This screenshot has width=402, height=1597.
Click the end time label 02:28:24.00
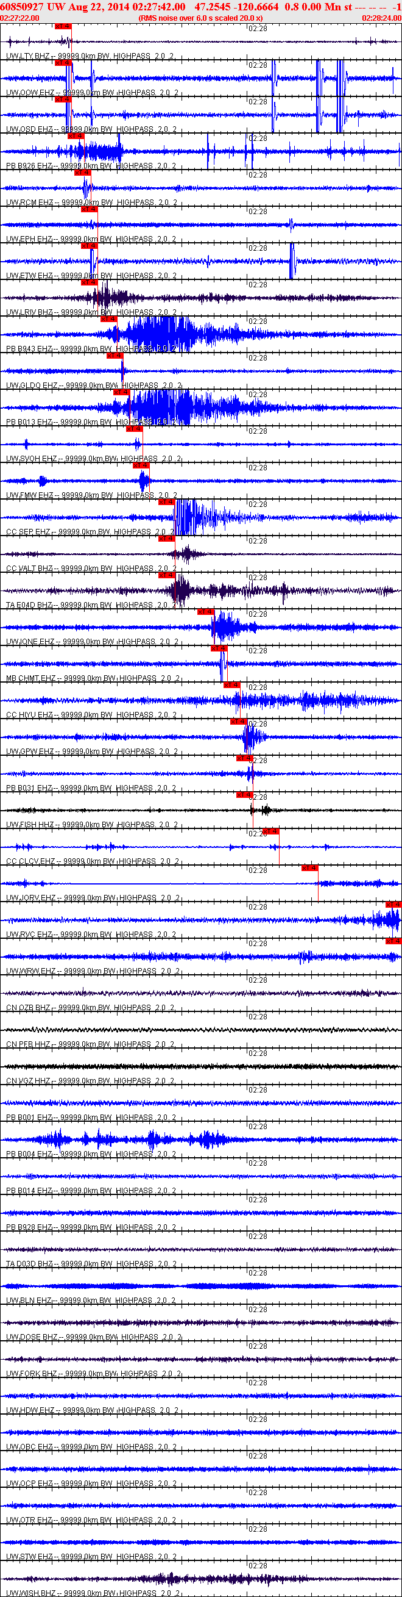[x=381, y=18]
